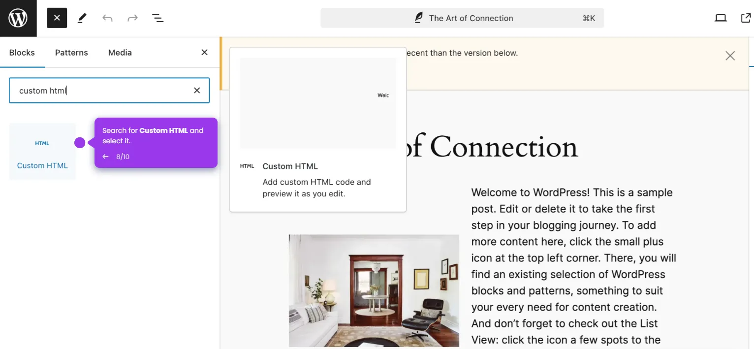
Task: Click the Welcome to WordPress paragraph
Action: coord(574,266)
